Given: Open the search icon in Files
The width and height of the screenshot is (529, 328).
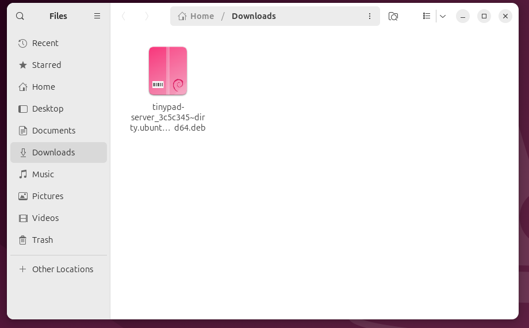Looking at the screenshot, I should [x=20, y=16].
